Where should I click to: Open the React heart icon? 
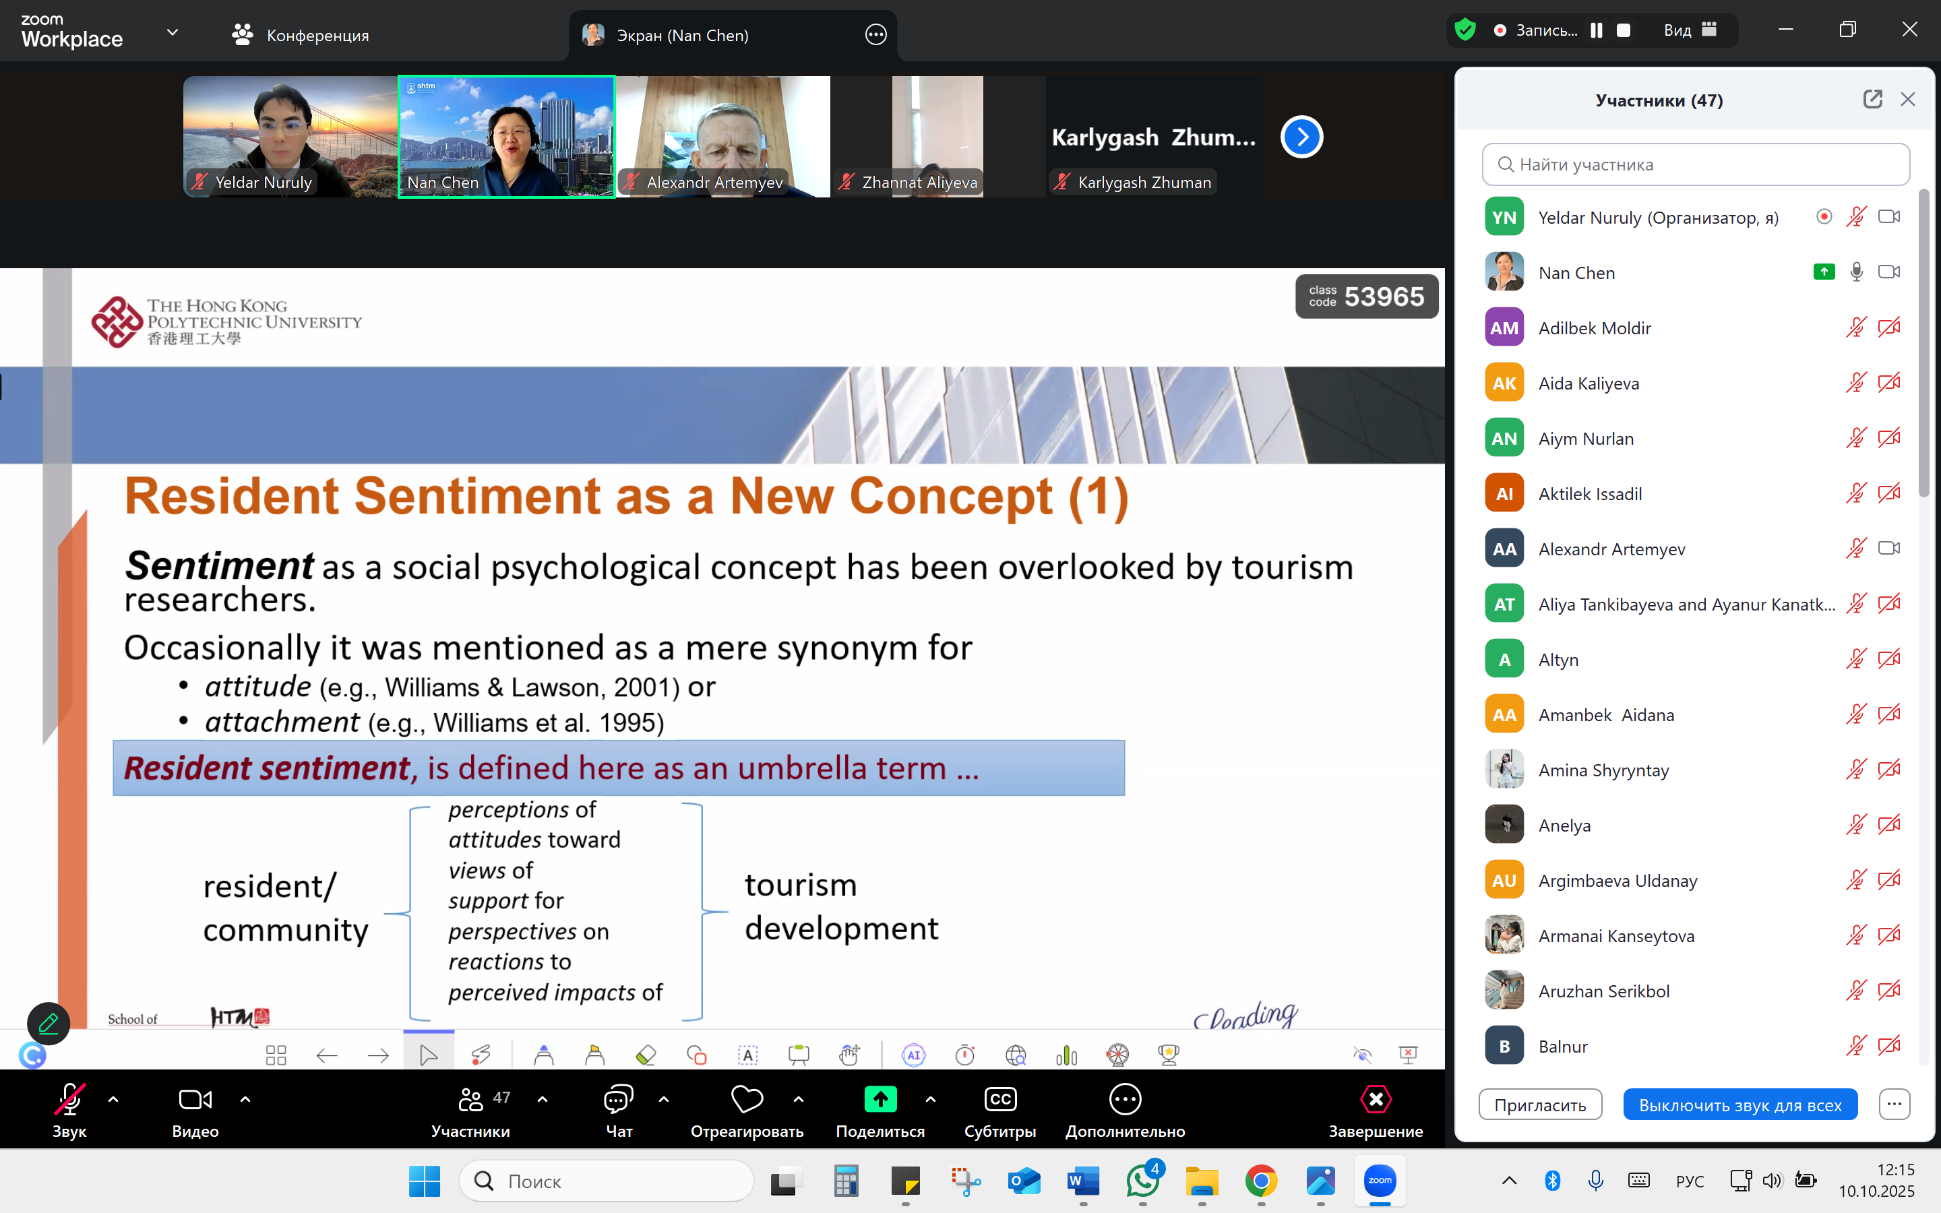[746, 1099]
